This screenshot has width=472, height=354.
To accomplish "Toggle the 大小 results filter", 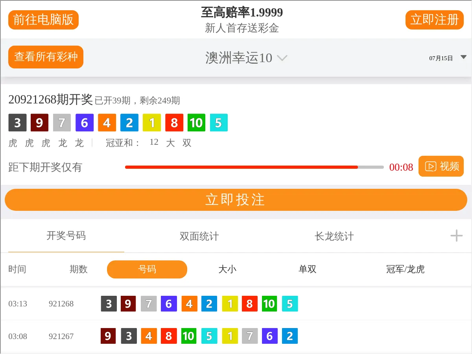I will (x=228, y=269).
